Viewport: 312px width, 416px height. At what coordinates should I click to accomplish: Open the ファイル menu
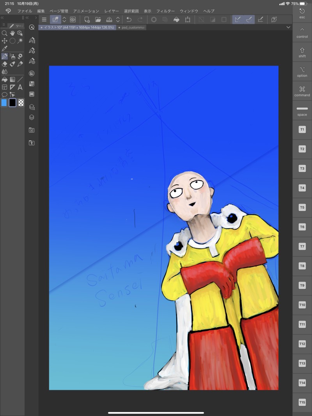pyautogui.click(x=25, y=11)
